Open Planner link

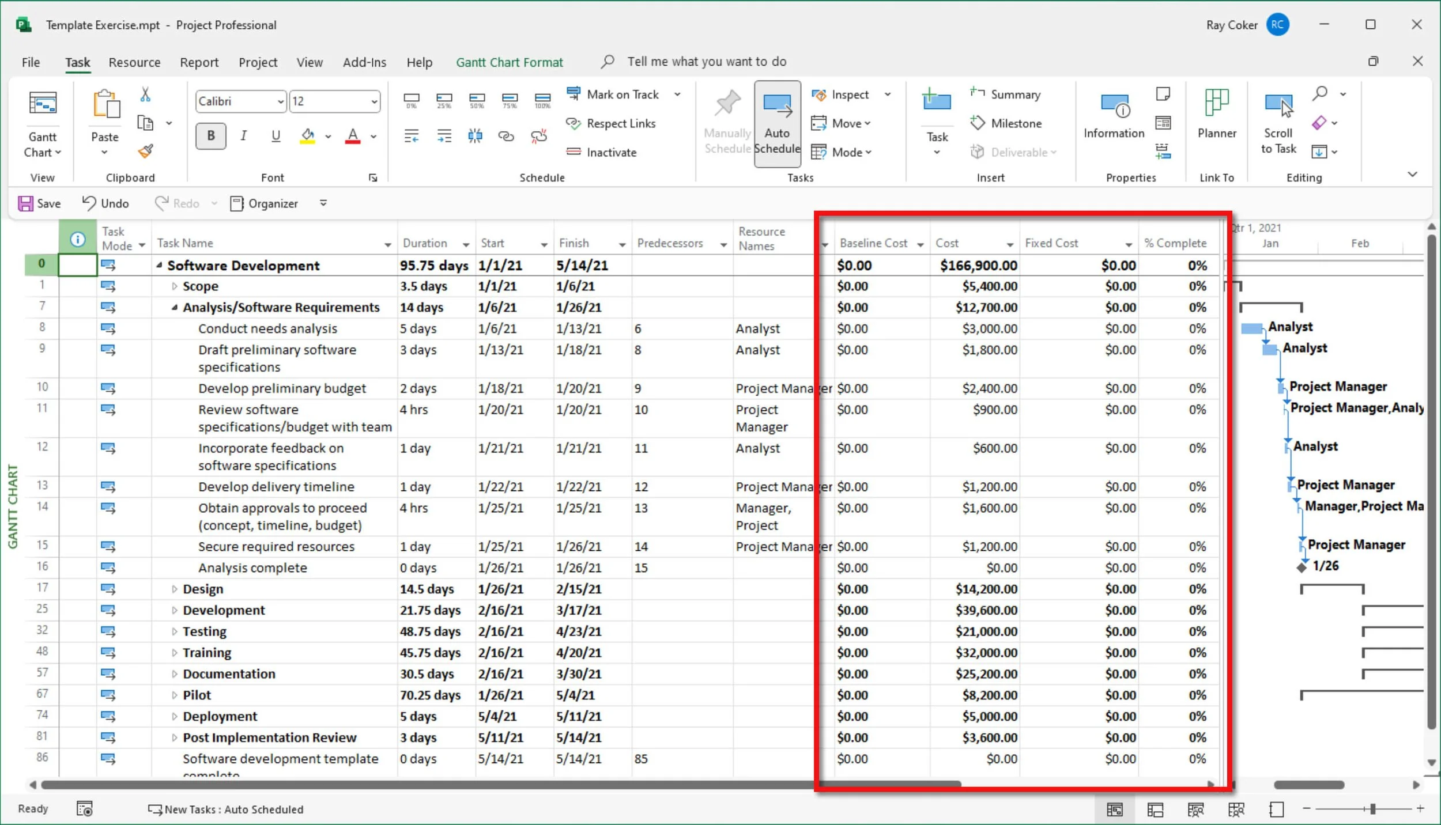pos(1217,114)
